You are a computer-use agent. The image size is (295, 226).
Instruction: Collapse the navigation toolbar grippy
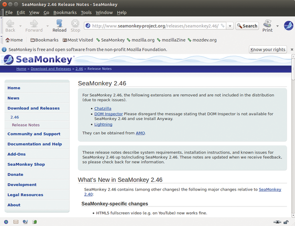(x=1, y=26)
